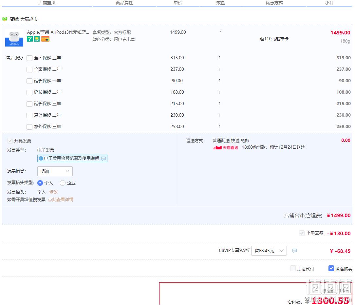
Task: Open the 发票信息 明细 dropdown
Action: (55, 171)
